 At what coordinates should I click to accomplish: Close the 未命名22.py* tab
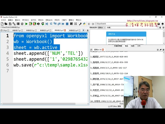[65, 30]
